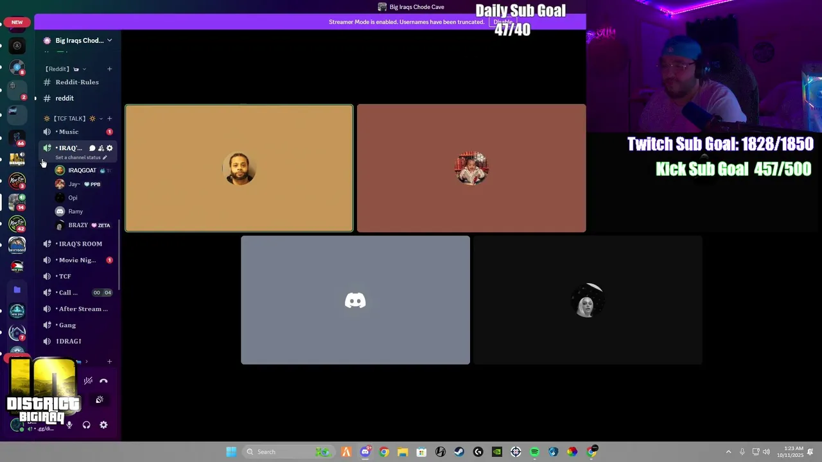Join the Call... voice channel
This screenshot has height=462, width=822.
pyautogui.click(x=77, y=293)
